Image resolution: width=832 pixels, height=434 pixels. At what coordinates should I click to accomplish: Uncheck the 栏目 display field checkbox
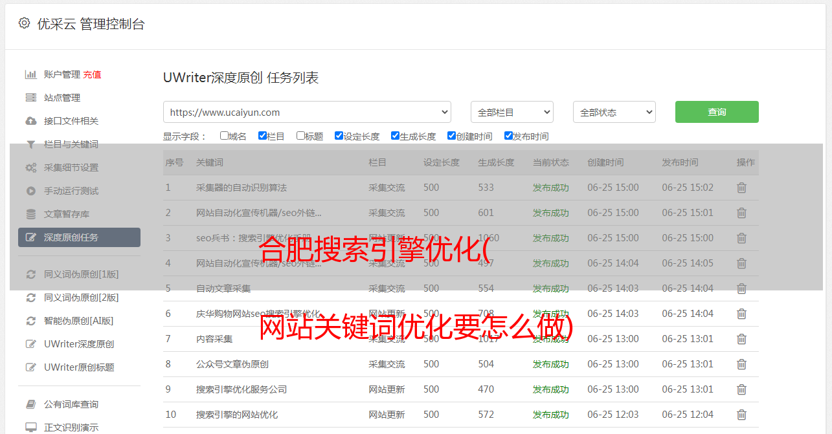(262, 136)
